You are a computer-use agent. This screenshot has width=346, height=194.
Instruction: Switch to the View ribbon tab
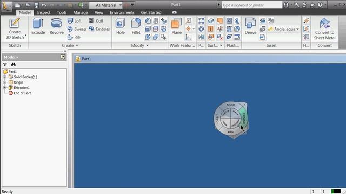[99, 12]
